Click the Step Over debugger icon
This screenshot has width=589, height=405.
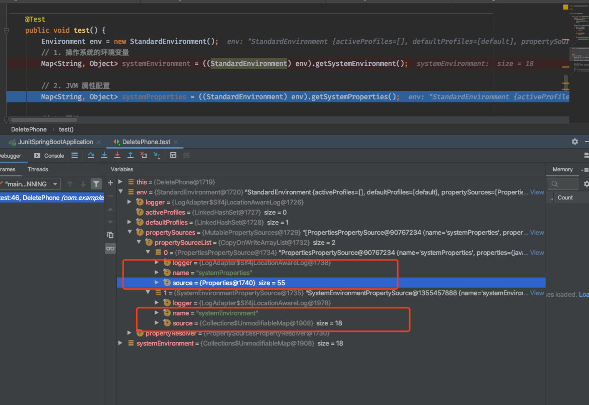[x=91, y=155]
